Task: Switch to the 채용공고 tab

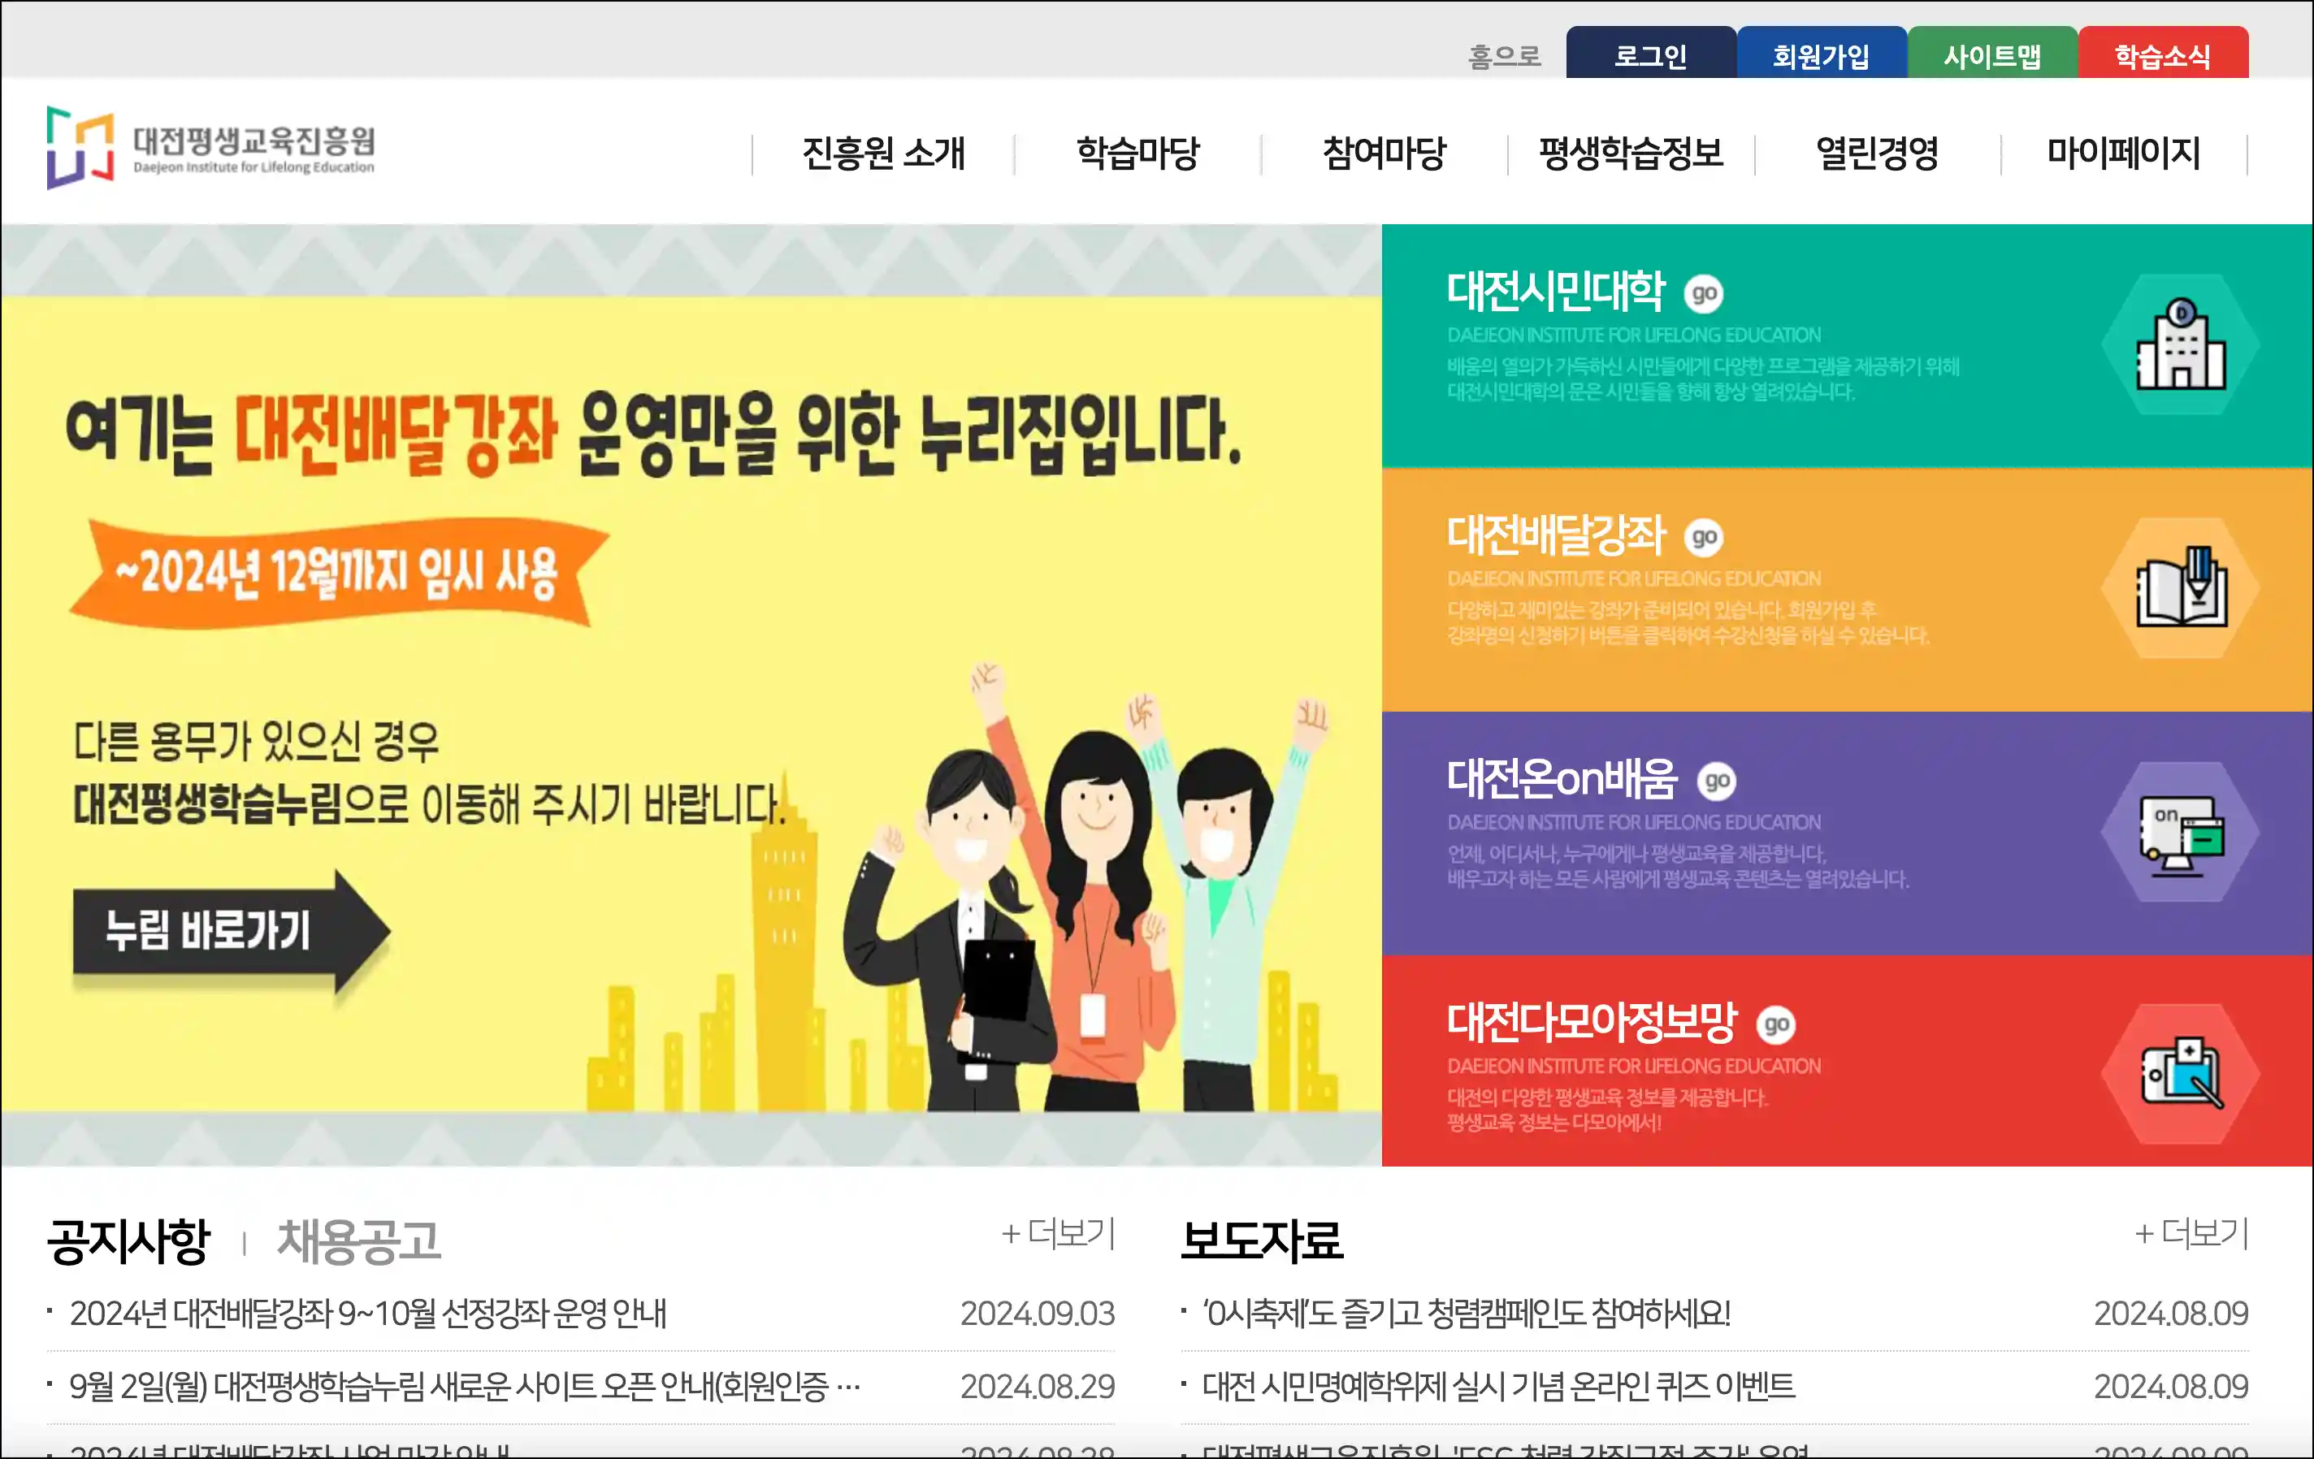Action: (358, 1241)
